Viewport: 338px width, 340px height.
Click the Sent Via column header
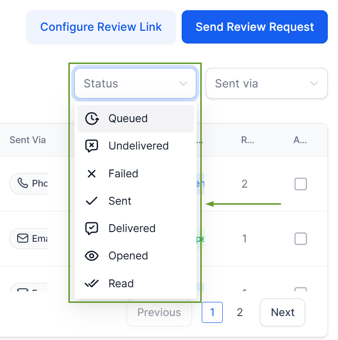27,140
